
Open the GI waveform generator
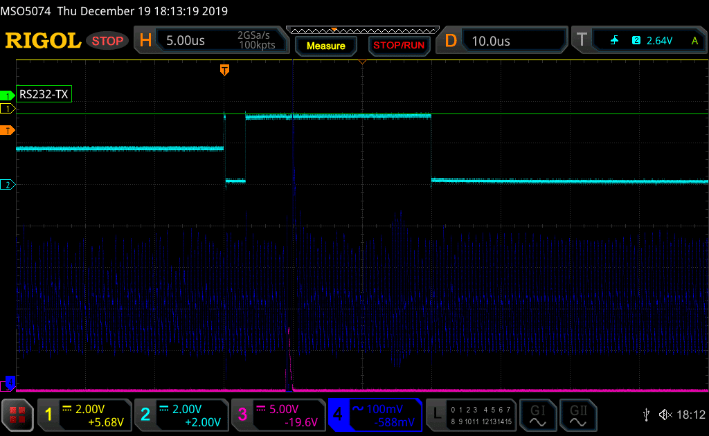[x=537, y=415]
